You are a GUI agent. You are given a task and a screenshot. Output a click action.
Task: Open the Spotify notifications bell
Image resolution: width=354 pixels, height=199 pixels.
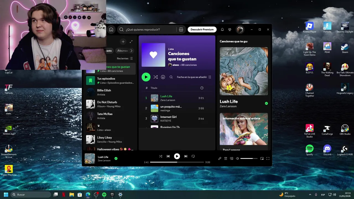222,30
